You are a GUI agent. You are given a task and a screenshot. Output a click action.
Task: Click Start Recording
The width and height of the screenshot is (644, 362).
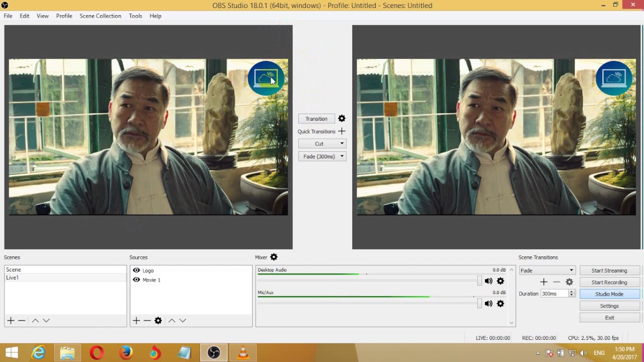[609, 282]
